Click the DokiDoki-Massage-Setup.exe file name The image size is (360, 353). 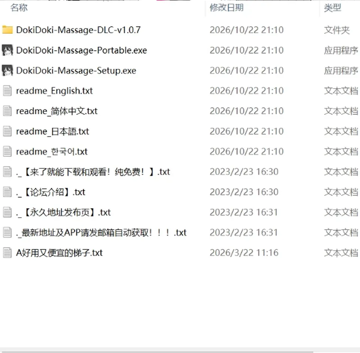pyautogui.click(x=76, y=71)
